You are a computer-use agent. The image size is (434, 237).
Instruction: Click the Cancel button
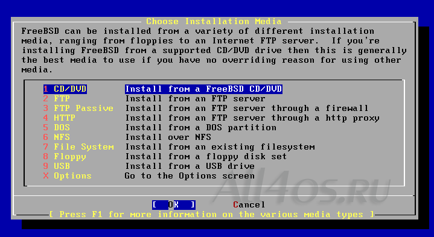[249, 205]
